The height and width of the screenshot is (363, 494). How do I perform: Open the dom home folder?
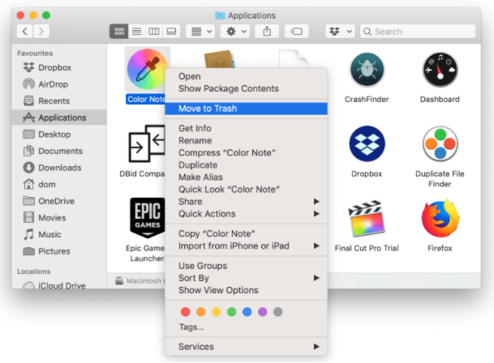coord(59,184)
